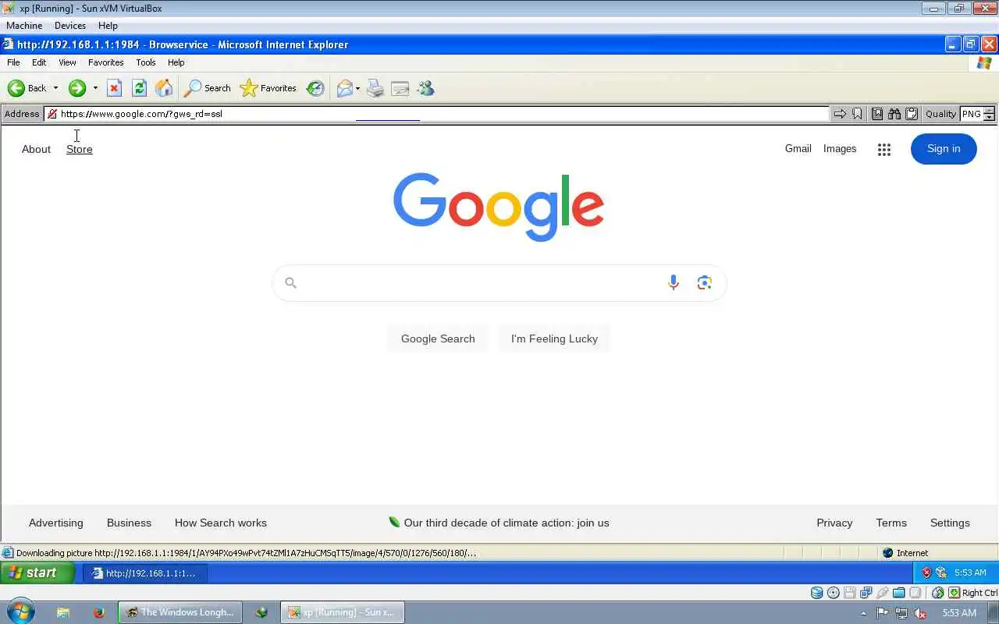Open the Privacy footer link
The image size is (999, 624).
point(834,523)
